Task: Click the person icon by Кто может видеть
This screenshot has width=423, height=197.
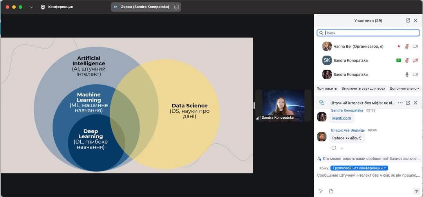Action: pyautogui.click(x=320, y=158)
